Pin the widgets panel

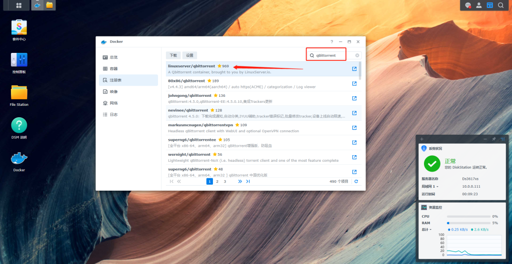494,139
